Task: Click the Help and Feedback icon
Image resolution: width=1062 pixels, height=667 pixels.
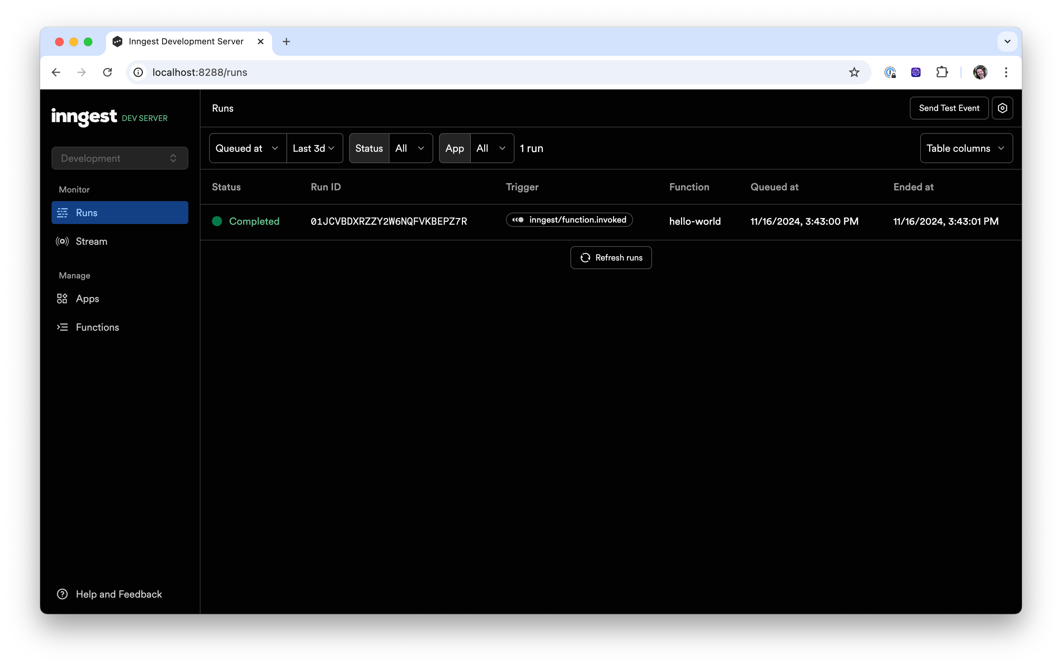Action: point(62,594)
